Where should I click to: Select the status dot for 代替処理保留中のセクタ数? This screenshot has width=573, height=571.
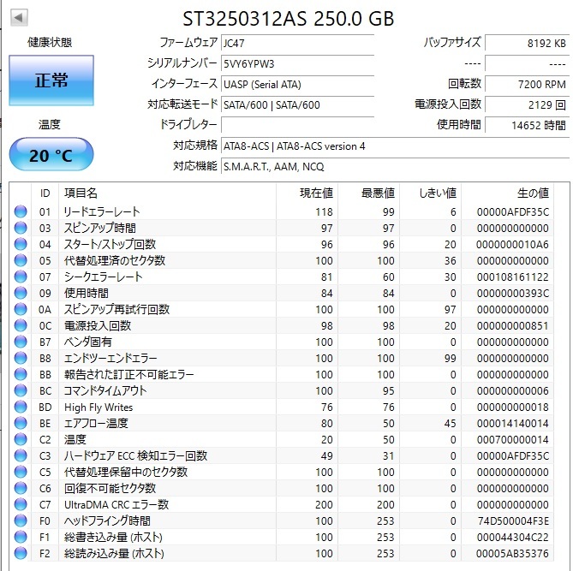(x=21, y=472)
